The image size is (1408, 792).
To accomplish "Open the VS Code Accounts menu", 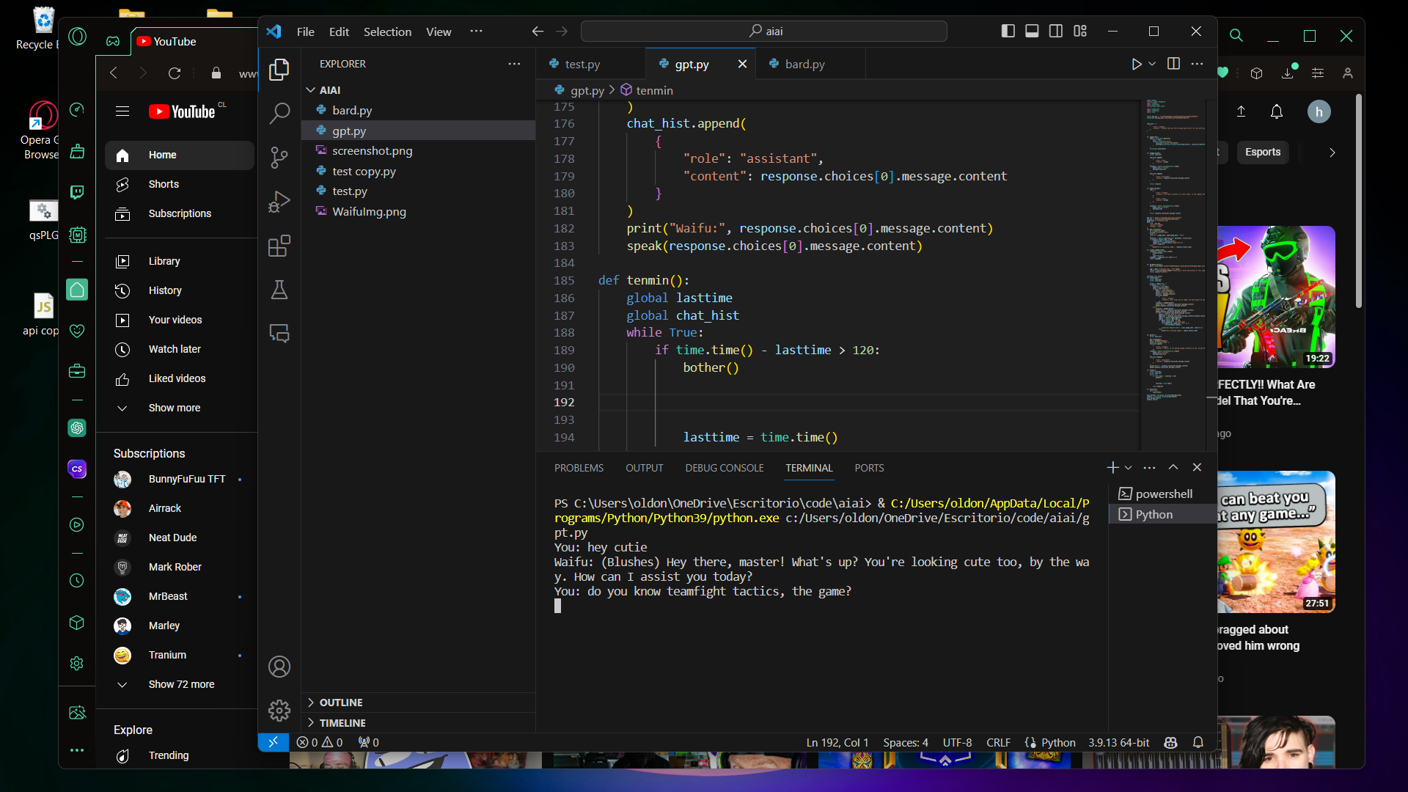I will (x=279, y=667).
